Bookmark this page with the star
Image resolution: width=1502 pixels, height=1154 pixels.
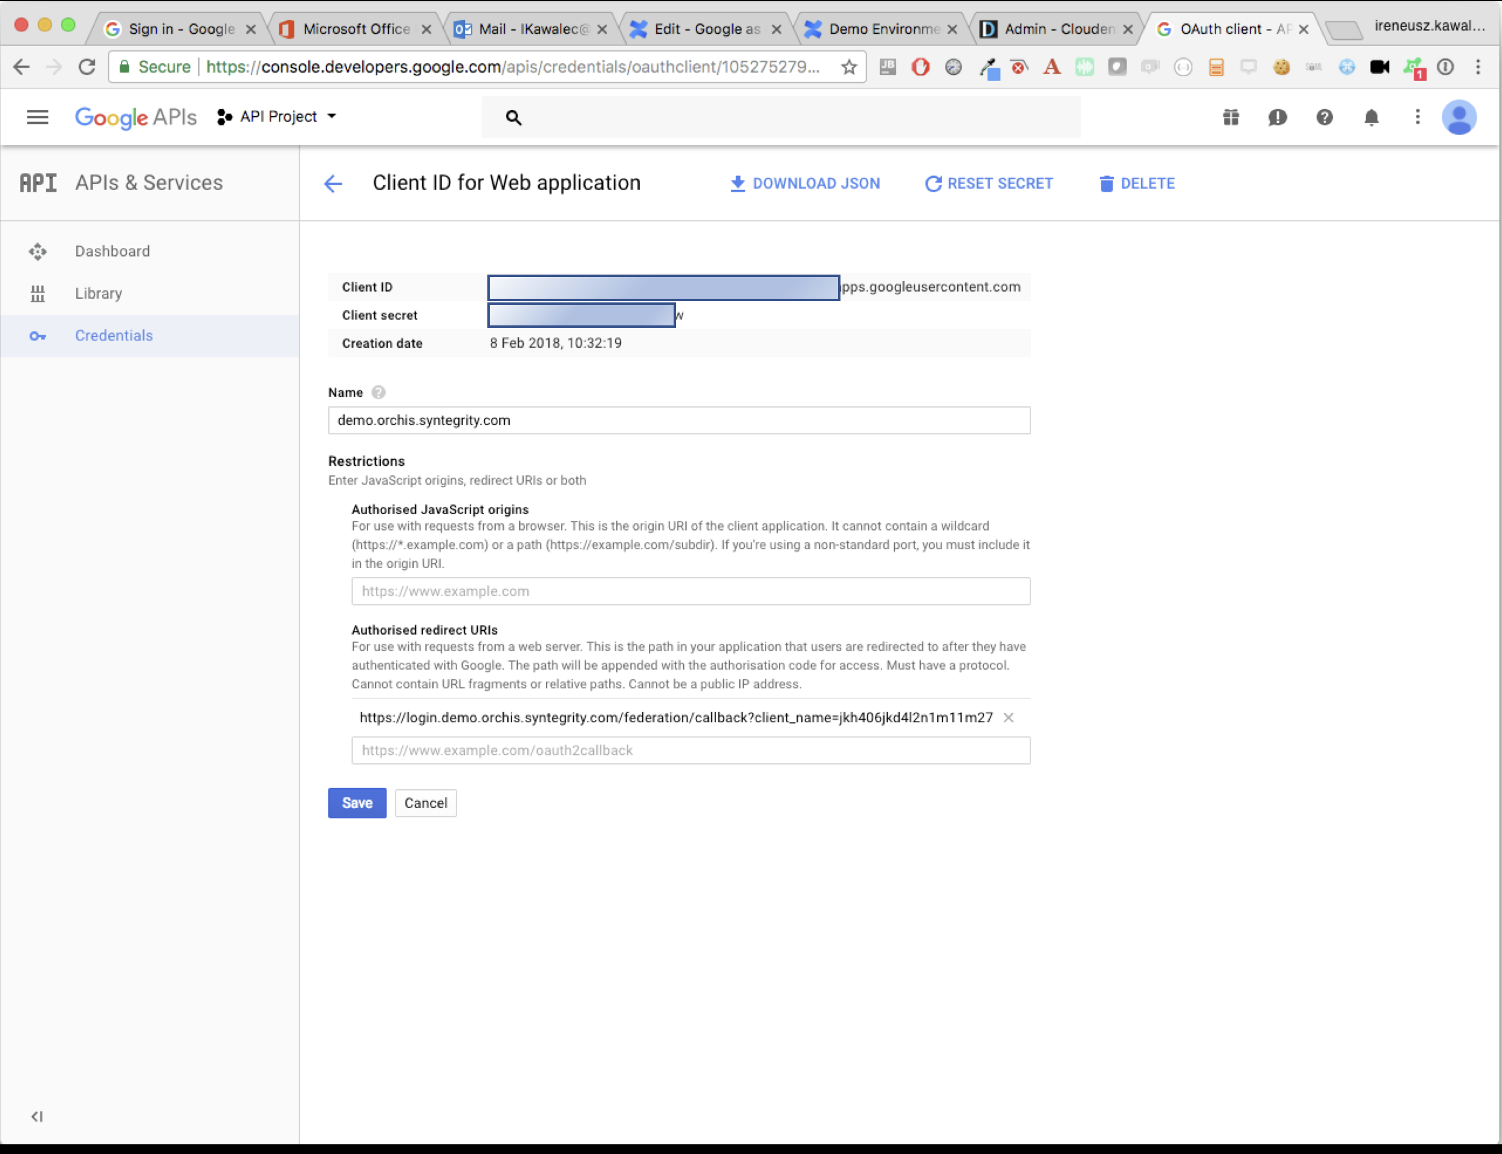click(849, 67)
